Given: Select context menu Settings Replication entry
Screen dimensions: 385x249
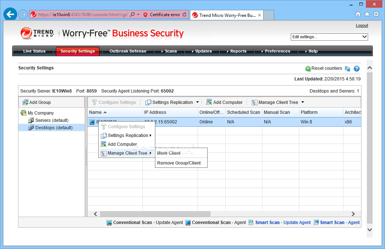Looking at the screenshot, I should pos(127,135).
